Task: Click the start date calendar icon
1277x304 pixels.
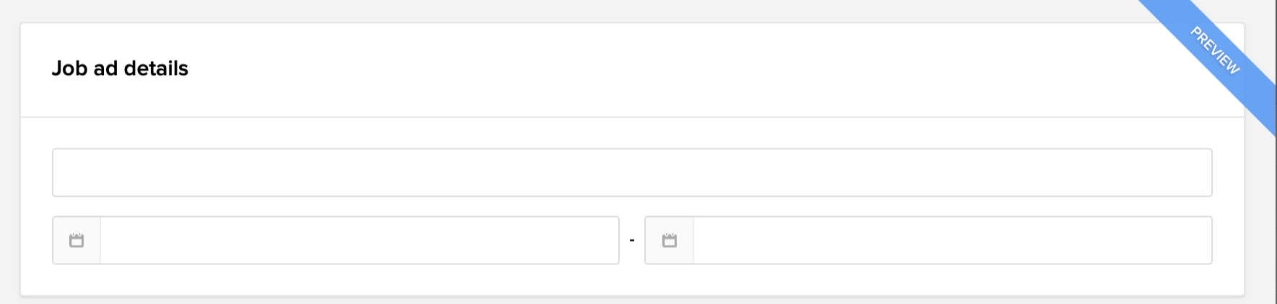Action: (76, 241)
